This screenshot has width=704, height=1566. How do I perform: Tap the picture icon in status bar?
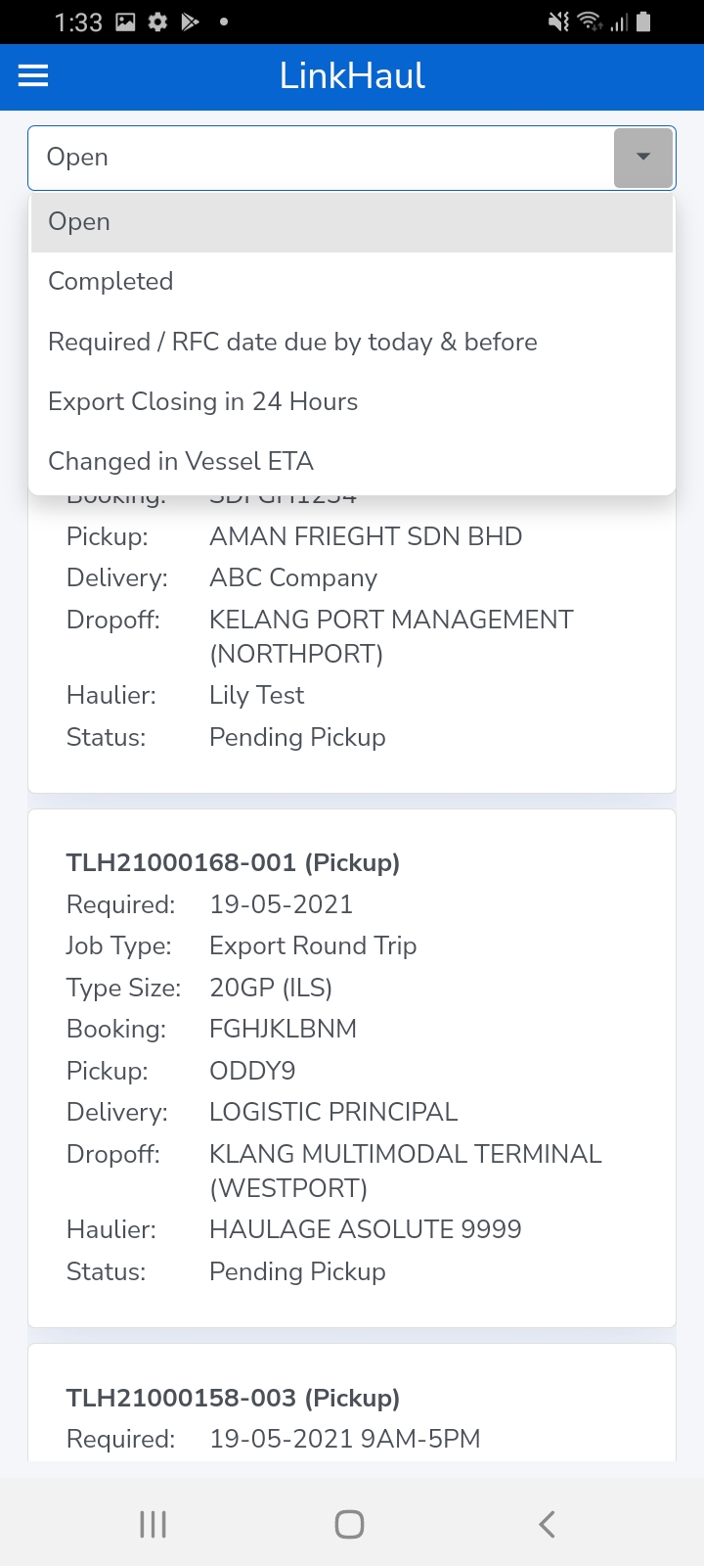point(125,22)
